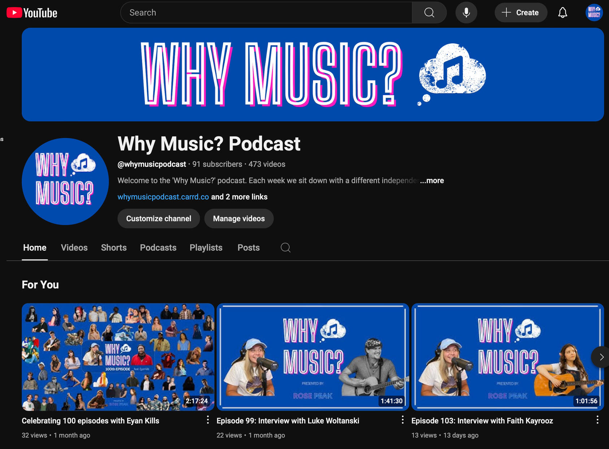Visit the whymusicpodcast.carrd.co link

(x=163, y=197)
